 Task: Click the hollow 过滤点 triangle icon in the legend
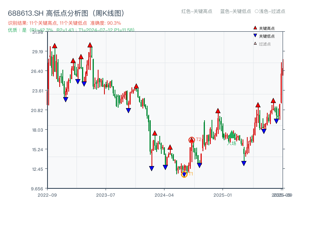[x=255, y=44]
